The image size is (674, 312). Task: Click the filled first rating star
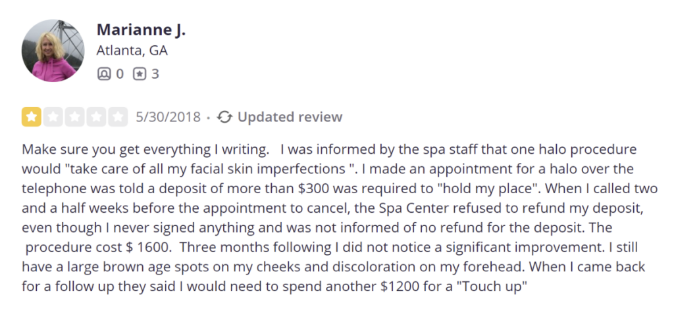pos(32,117)
